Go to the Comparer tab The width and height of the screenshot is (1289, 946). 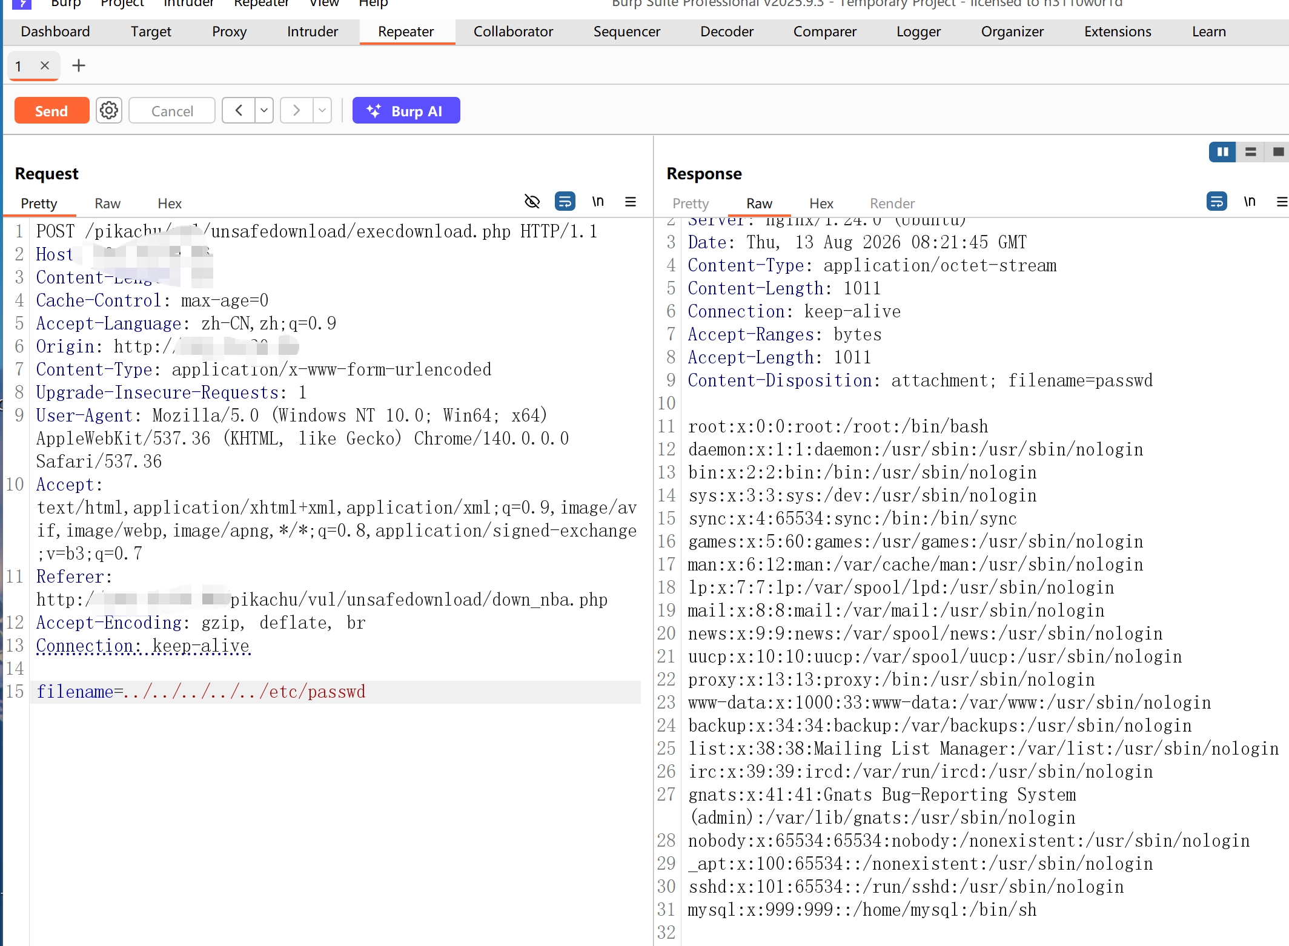(x=825, y=31)
